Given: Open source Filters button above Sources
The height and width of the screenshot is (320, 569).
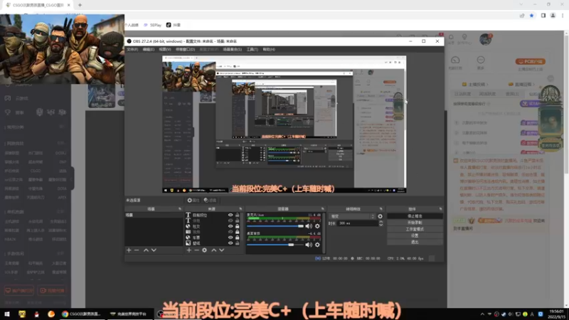Looking at the screenshot, I should (210, 201).
